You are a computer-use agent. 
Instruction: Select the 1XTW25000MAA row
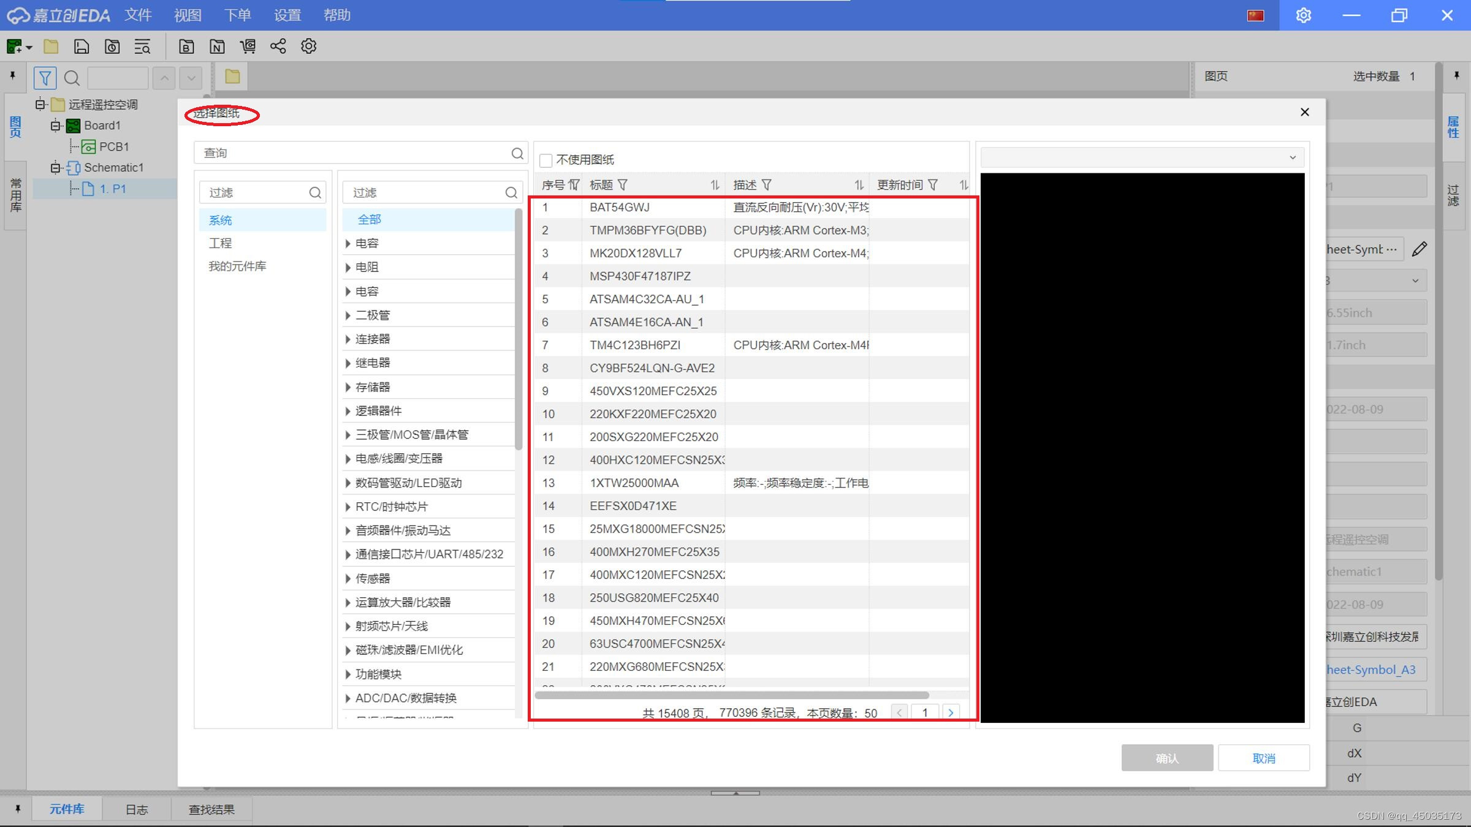click(x=751, y=483)
